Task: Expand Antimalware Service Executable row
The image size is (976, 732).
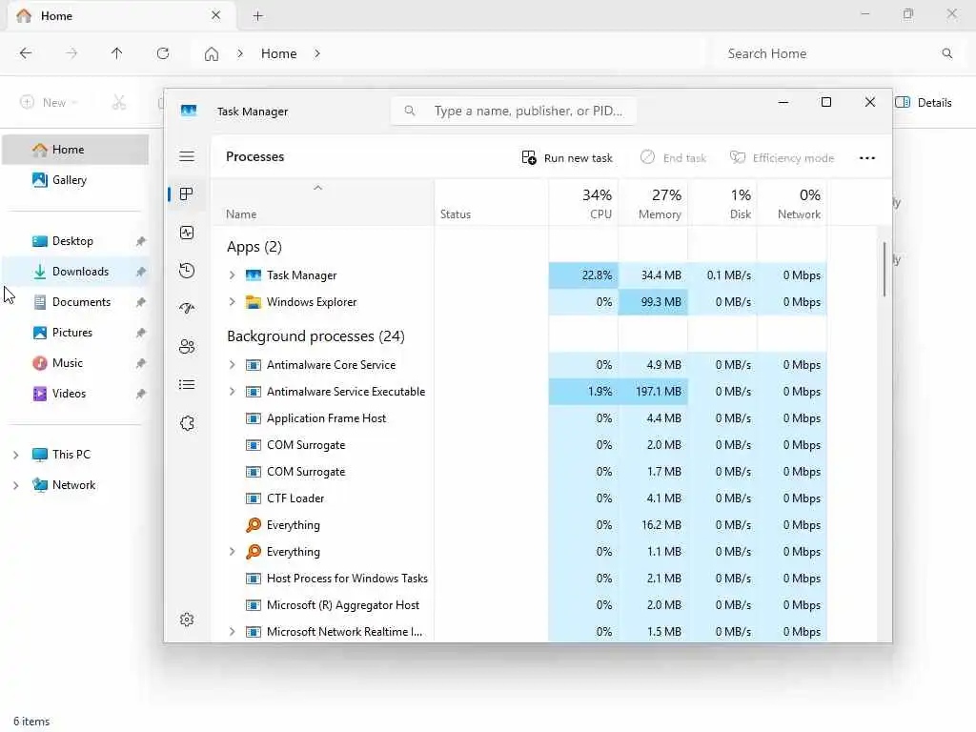Action: point(233,392)
